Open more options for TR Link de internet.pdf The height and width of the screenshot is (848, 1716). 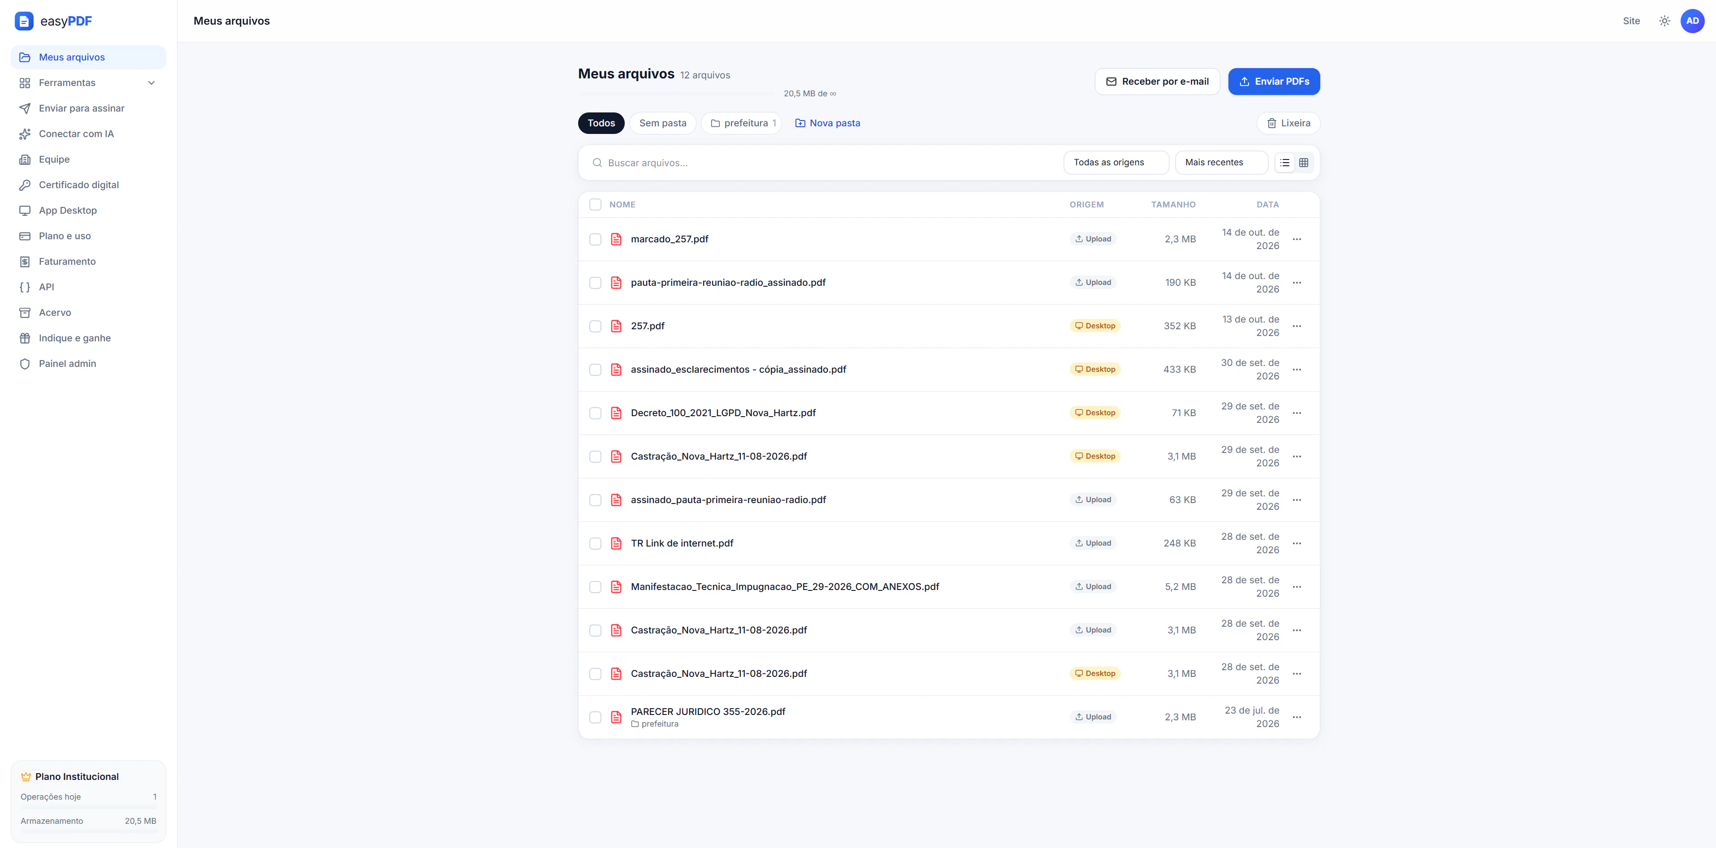coord(1297,543)
